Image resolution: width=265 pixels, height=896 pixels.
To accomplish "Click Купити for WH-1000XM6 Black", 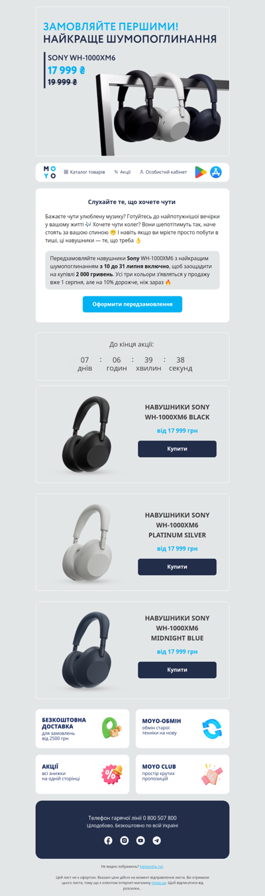I will click(x=177, y=449).
